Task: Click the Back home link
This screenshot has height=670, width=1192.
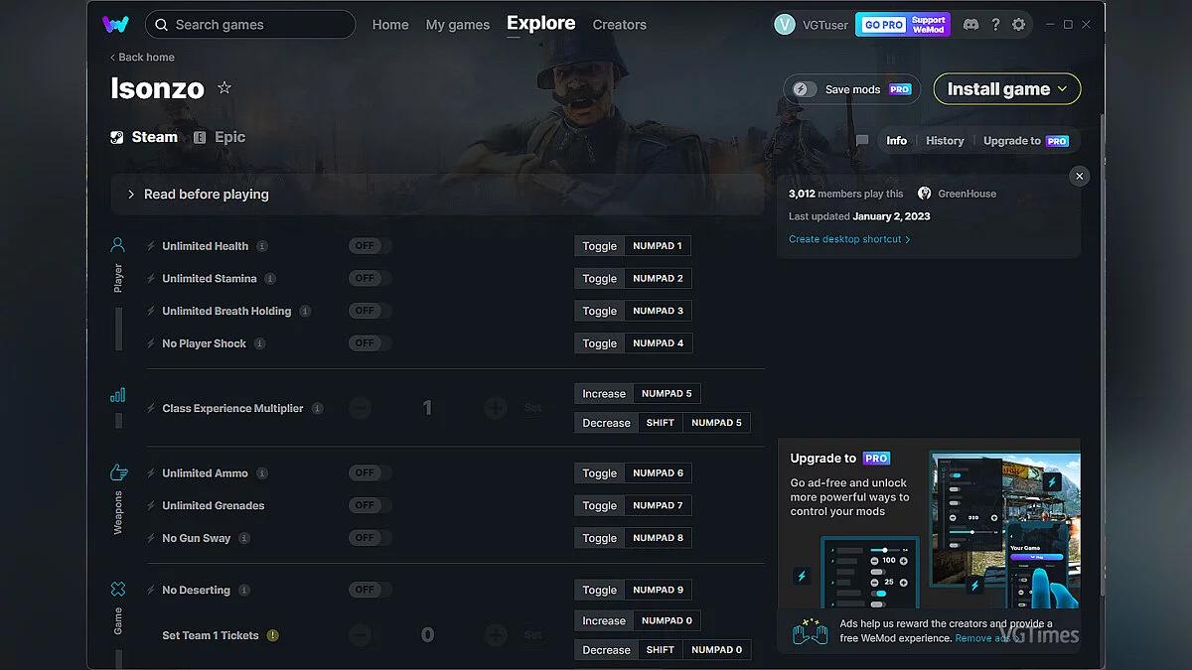Action: coord(142,58)
